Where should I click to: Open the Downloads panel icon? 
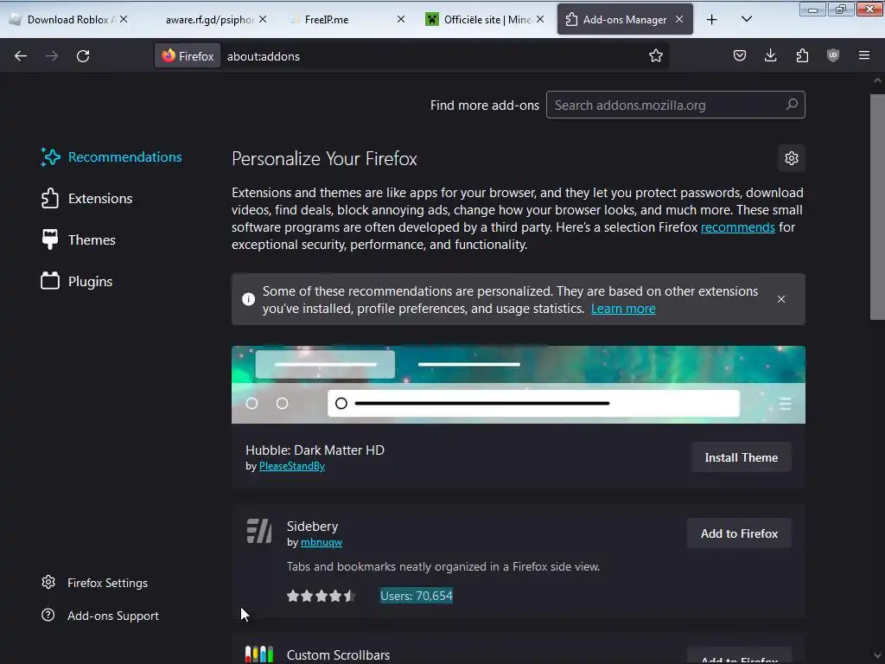pos(770,55)
